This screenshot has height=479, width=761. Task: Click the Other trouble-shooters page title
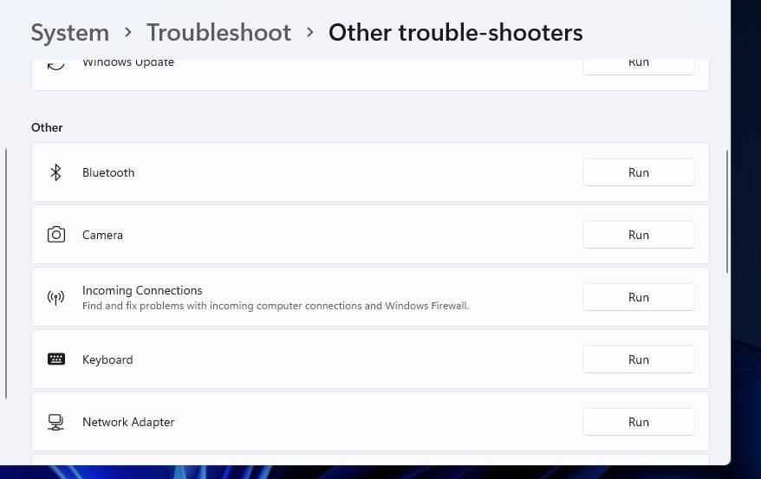tap(455, 33)
